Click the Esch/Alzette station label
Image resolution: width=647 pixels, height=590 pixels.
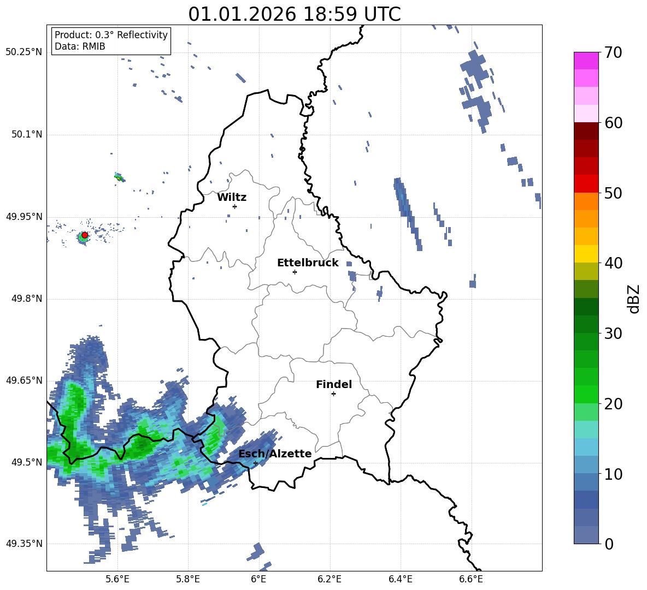275,454
